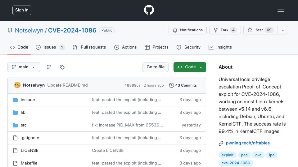The height and width of the screenshot is (167, 298).
Task: Click the GitHub Octocat logo
Action: coord(149,10)
